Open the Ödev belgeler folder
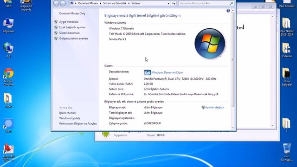 click(287, 77)
